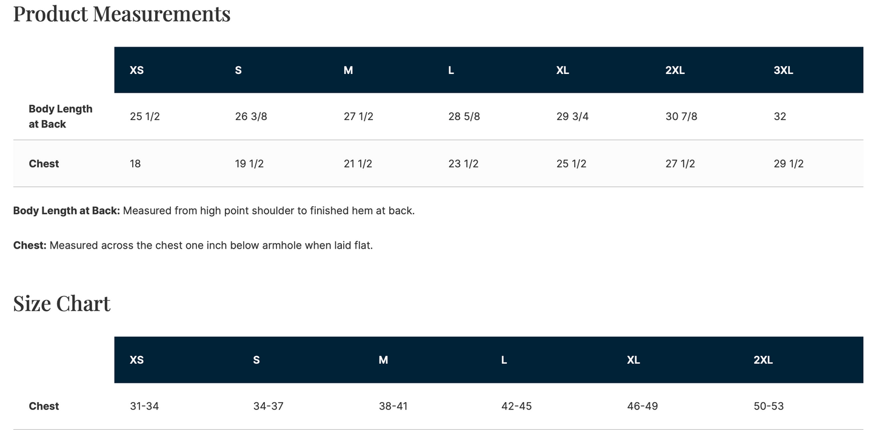Click the 21 1/2 chest measurement cell
Screen dimensions: 876x430
coord(358,164)
